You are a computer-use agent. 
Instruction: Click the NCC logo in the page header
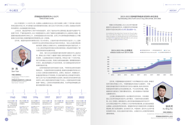click(11, 5)
